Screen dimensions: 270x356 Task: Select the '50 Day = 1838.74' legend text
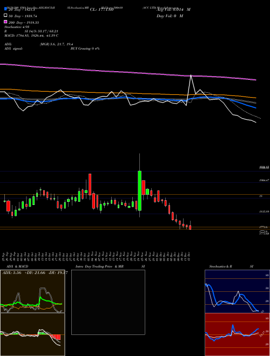point(23,16)
